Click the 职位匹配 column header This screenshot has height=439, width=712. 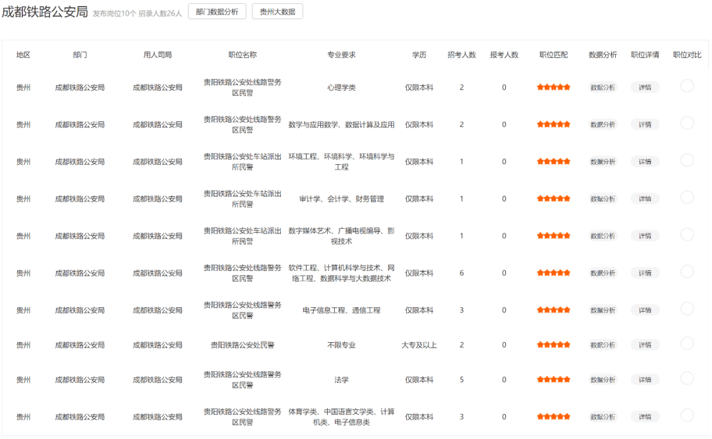click(554, 55)
